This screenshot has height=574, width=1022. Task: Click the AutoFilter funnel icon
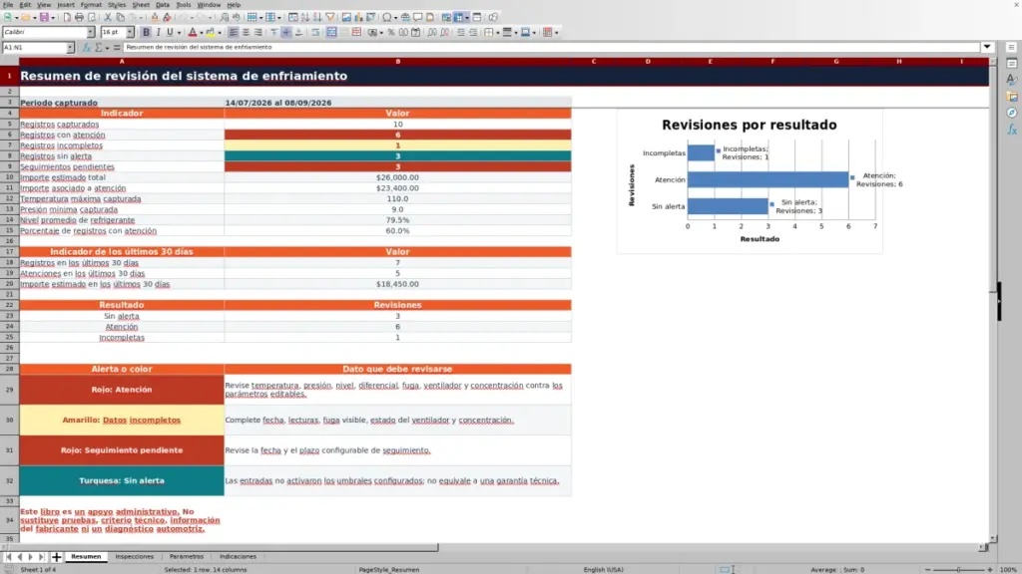(x=329, y=18)
